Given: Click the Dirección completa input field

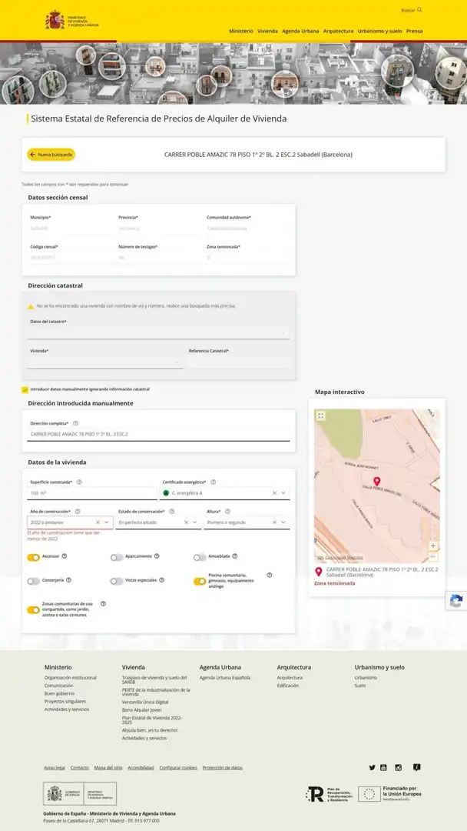Looking at the screenshot, I should [159, 434].
